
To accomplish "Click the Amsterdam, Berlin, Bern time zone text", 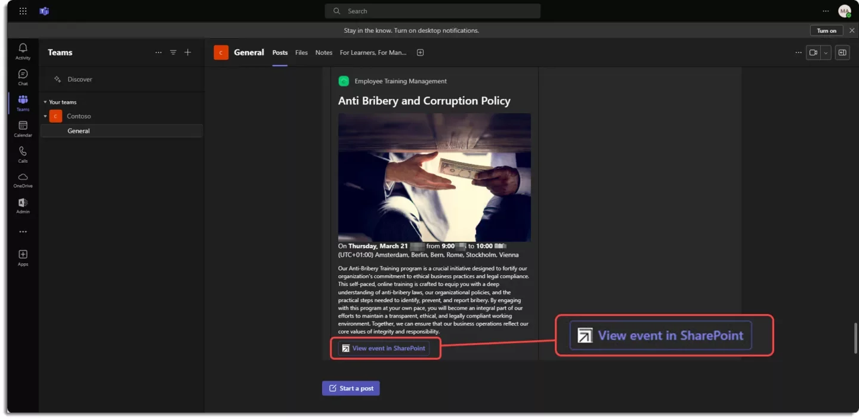I will pyautogui.click(x=428, y=255).
